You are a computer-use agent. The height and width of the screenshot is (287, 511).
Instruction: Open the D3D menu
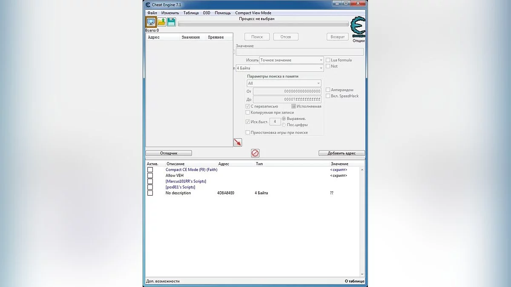[207, 13]
